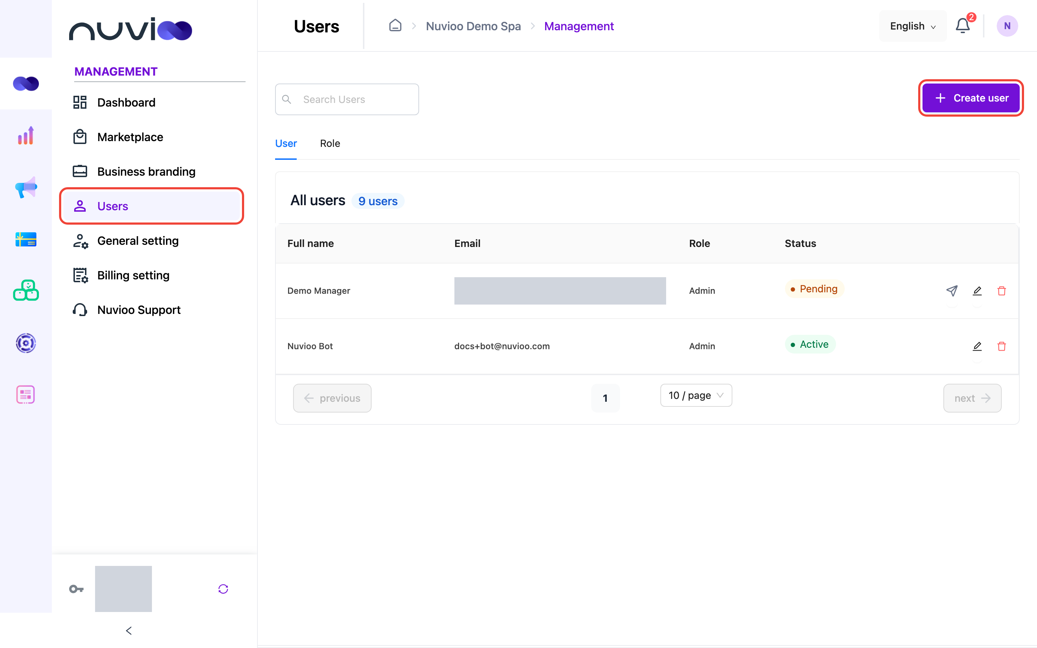This screenshot has height=648, width=1037.
Task: Click the Create user button
Action: [971, 98]
